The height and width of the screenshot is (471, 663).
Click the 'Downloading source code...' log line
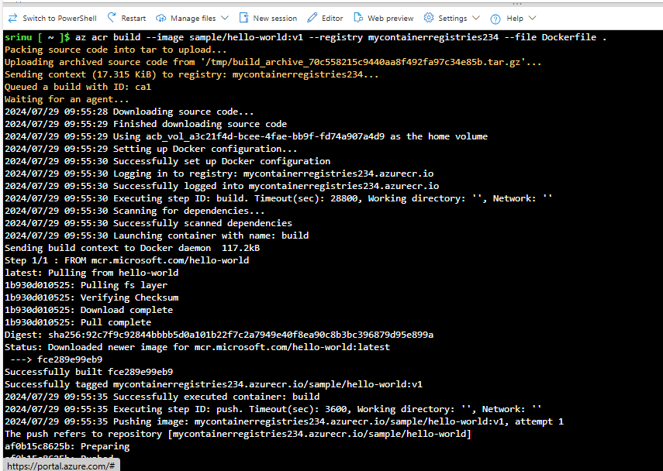(129, 112)
